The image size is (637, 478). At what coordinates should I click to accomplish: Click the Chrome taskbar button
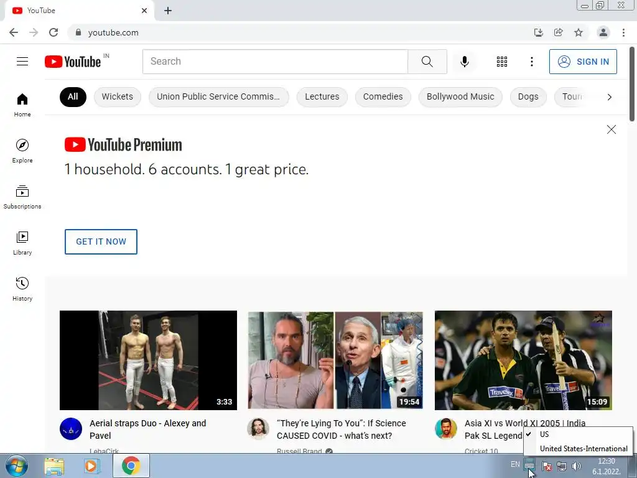click(x=131, y=466)
